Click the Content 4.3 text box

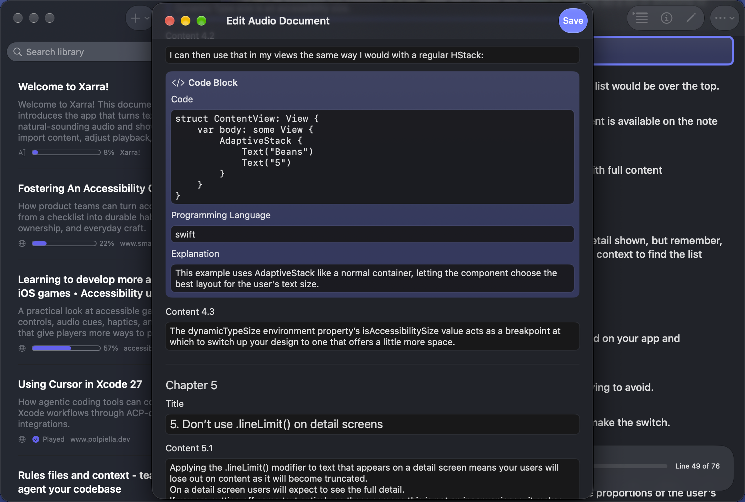click(372, 337)
